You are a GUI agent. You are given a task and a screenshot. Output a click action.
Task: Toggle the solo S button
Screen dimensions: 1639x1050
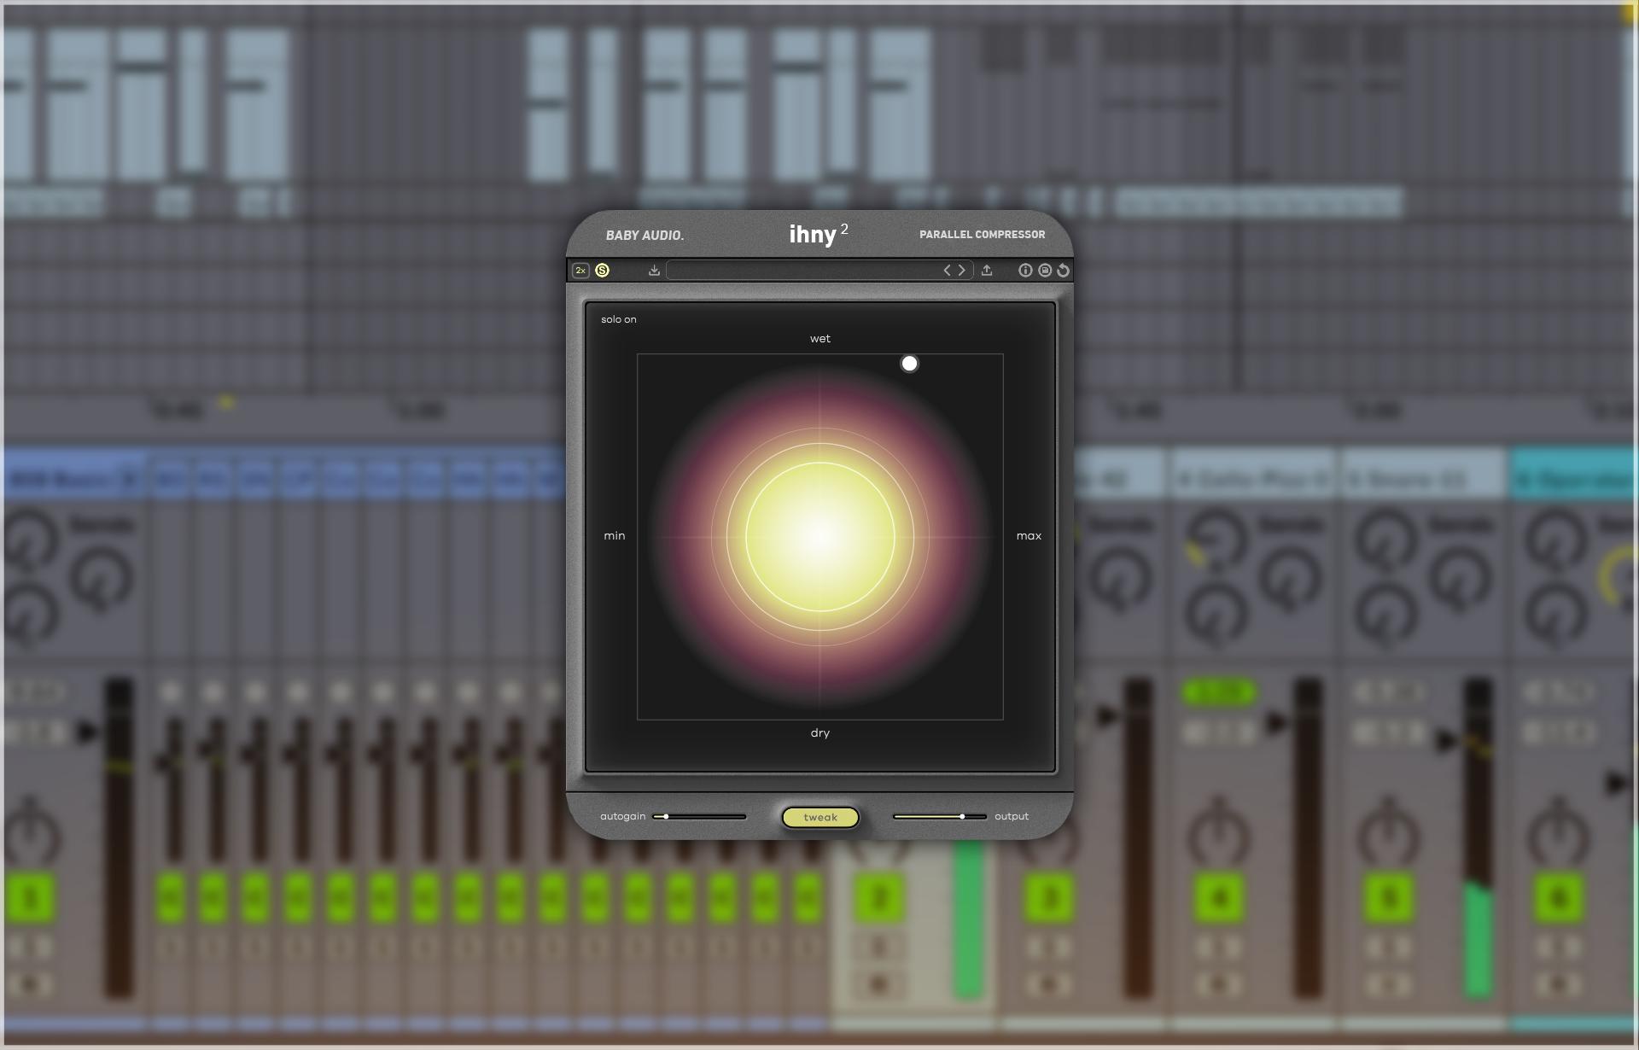(602, 271)
